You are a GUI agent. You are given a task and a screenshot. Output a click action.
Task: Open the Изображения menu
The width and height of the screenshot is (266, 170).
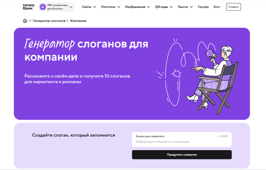[135, 7]
